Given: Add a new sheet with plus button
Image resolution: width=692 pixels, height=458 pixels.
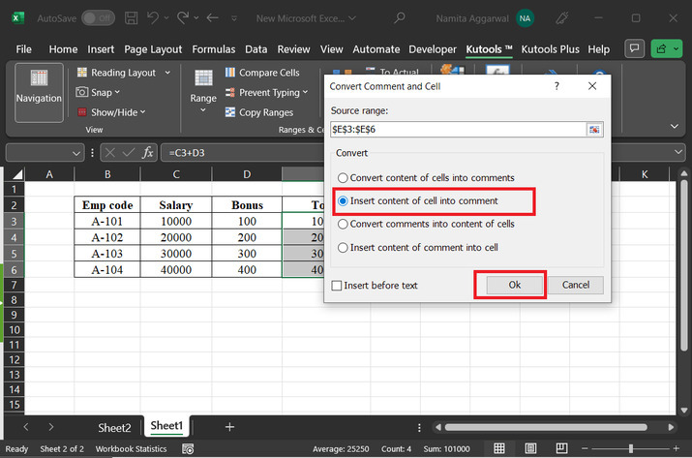Looking at the screenshot, I should [x=229, y=426].
